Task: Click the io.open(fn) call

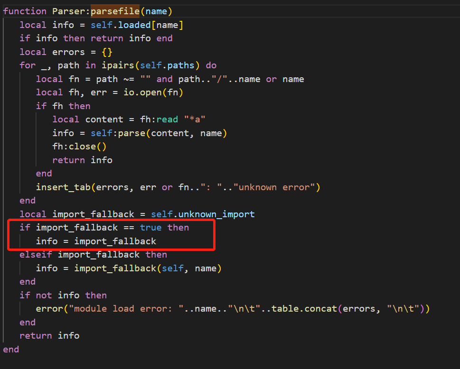Action: (x=153, y=92)
